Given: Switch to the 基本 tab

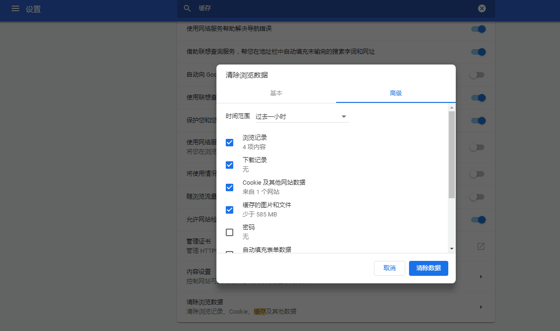Looking at the screenshot, I should [x=276, y=93].
